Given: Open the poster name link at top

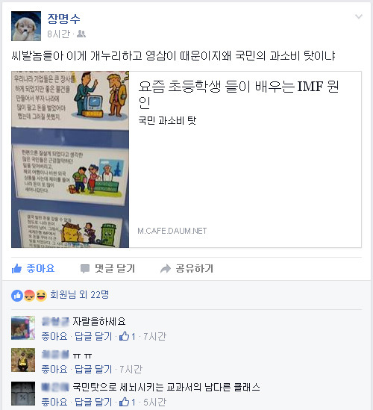Looking at the screenshot, I should (x=63, y=19).
